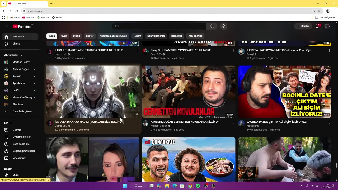Open the Yandex bookmark
338x190 pixels.
point(57,18)
